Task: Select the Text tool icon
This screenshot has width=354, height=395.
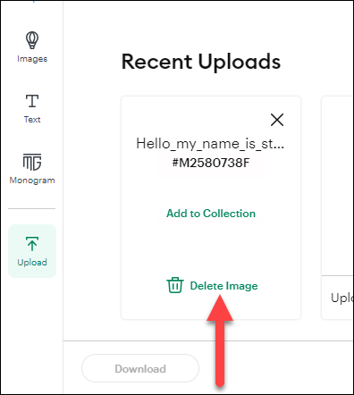Action: tap(32, 101)
